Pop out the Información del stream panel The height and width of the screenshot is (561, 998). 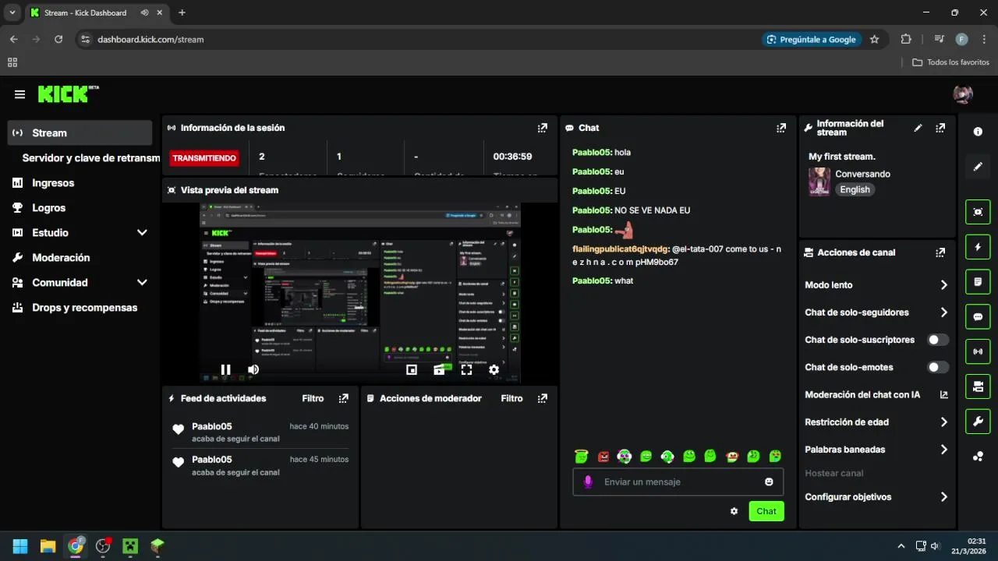click(x=940, y=128)
